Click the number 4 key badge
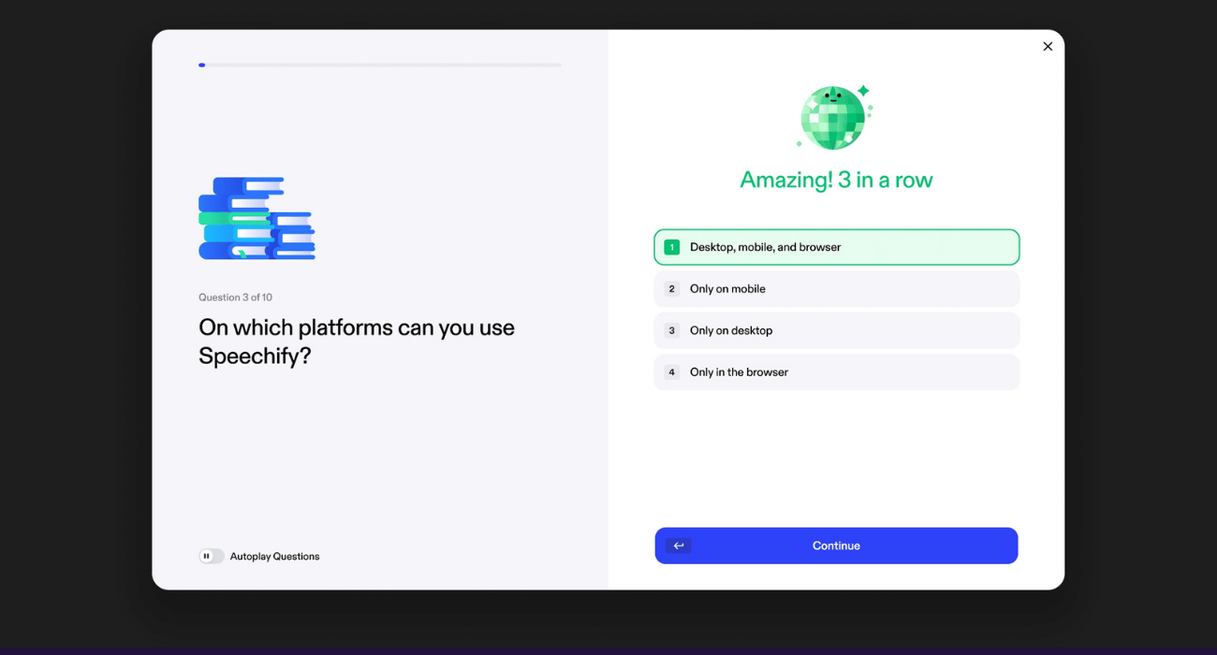Image resolution: width=1217 pixels, height=655 pixels. (671, 372)
